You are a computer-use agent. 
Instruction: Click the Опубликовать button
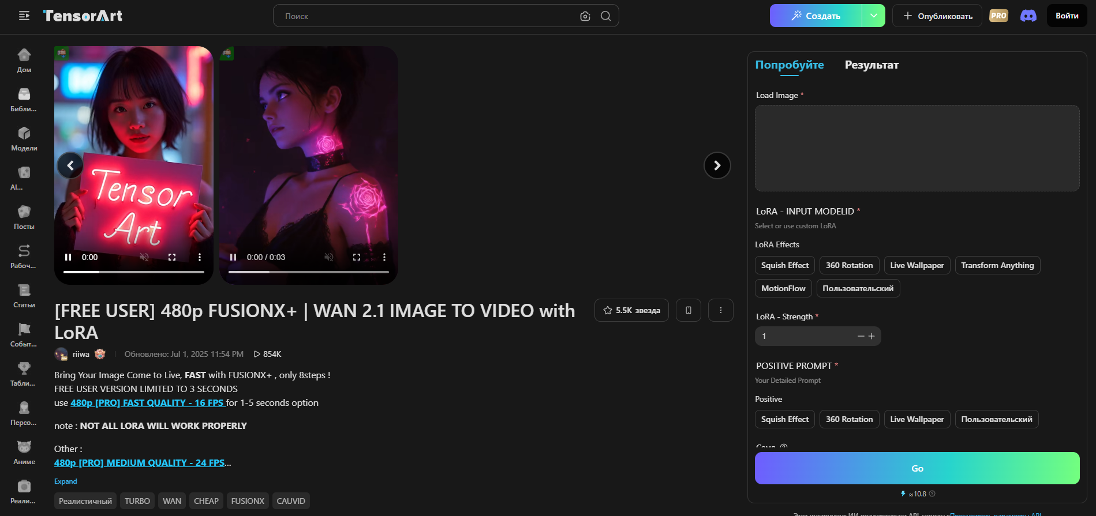(937, 16)
